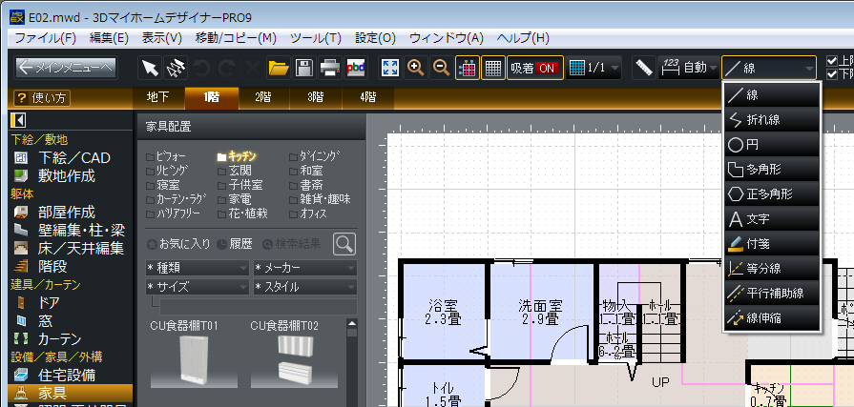Screen dimensions: 854x407
Task: Click the print icon in toolbar
Action: pyautogui.click(x=329, y=68)
